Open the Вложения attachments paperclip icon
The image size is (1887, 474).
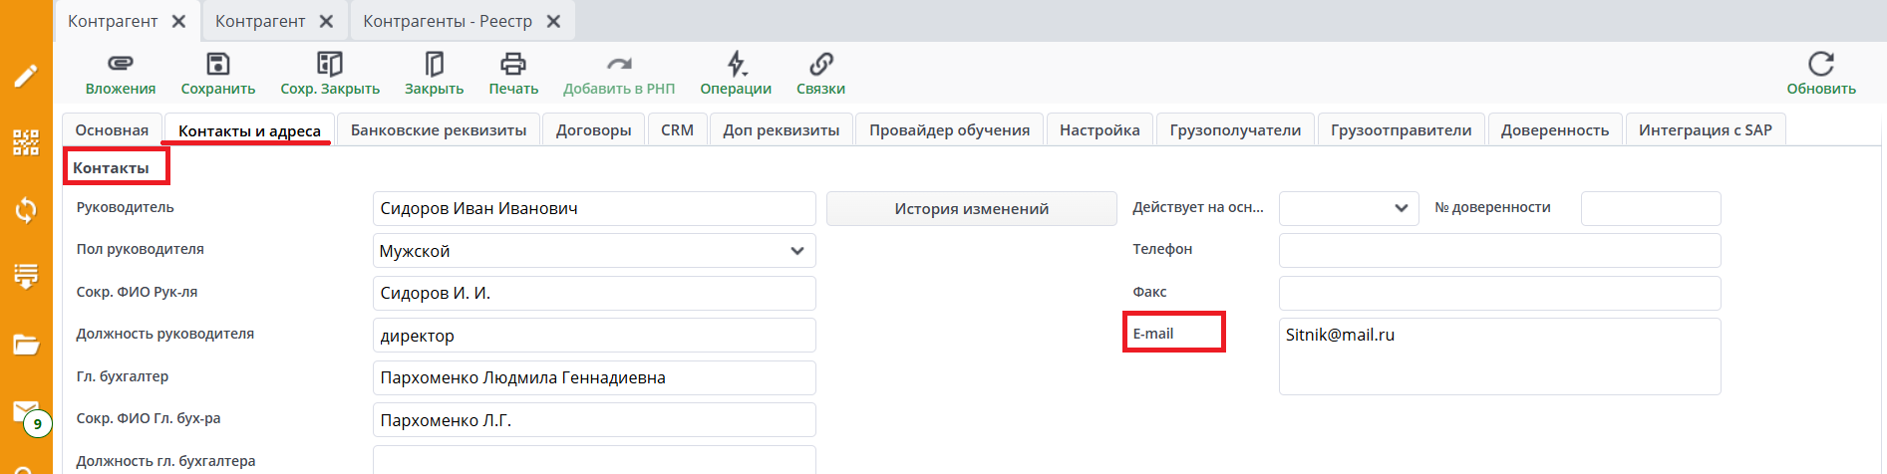(x=120, y=64)
